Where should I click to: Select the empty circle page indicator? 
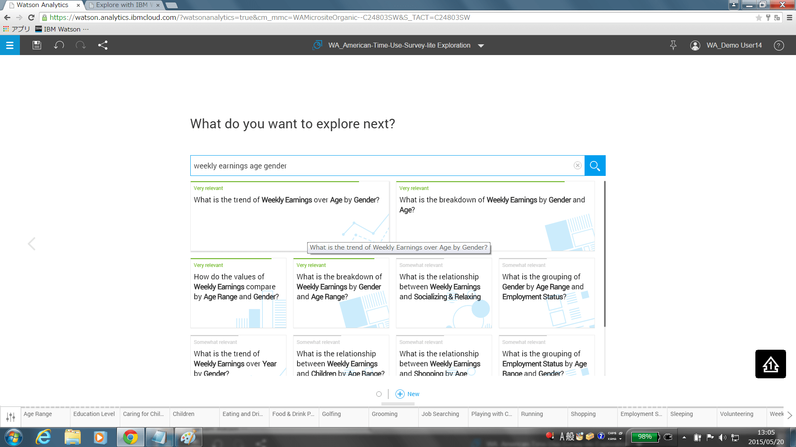click(x=379, y=394)
